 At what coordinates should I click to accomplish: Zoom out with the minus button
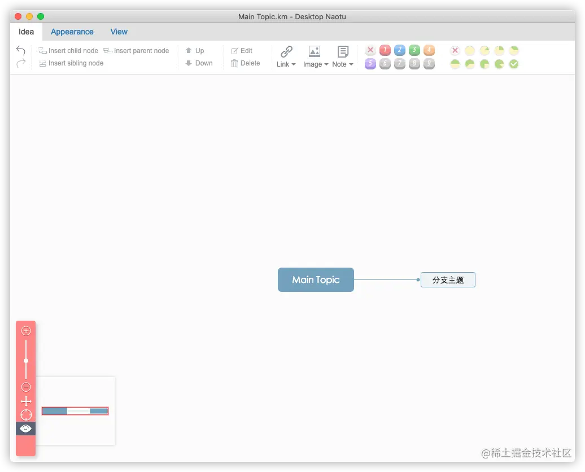[26, 387]
